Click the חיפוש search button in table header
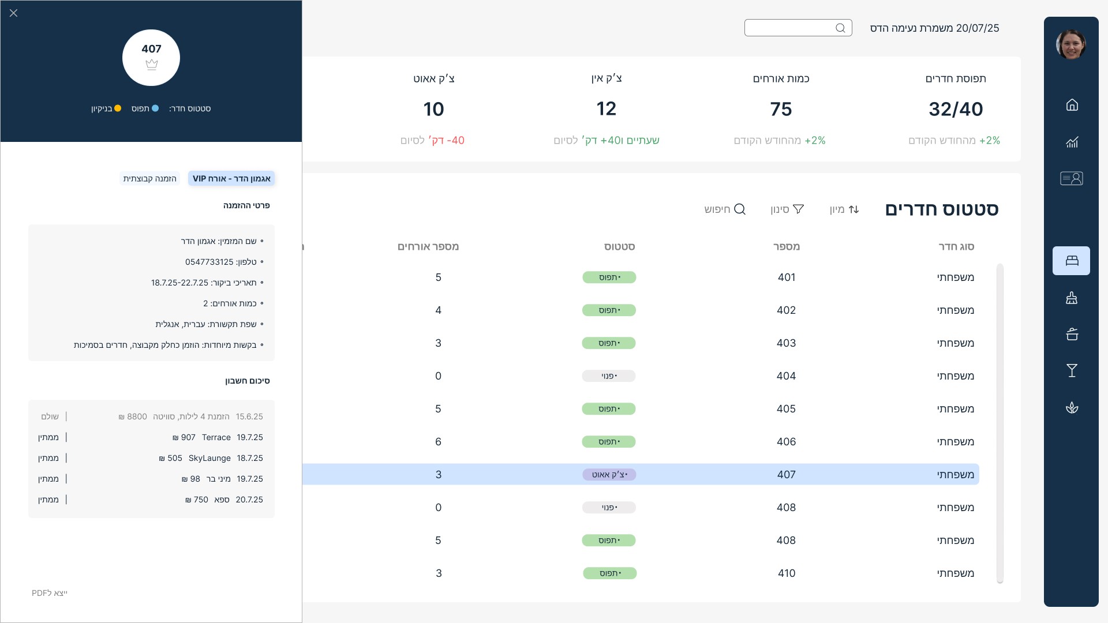The width and height of the screenshot is (1108, 623). [x=725, y=209]
